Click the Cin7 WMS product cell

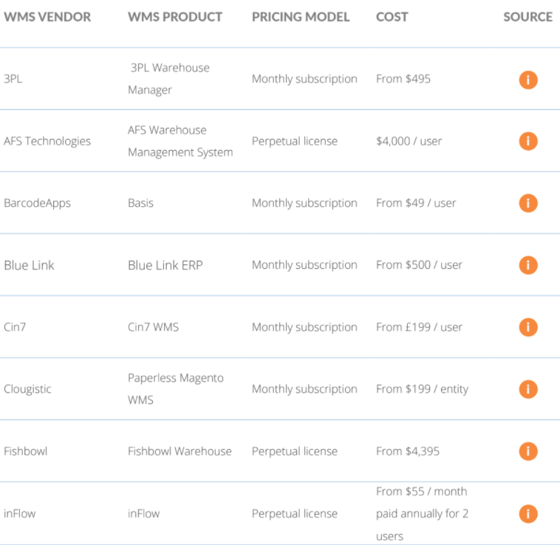pyautogui.click(x=153, y=327)
